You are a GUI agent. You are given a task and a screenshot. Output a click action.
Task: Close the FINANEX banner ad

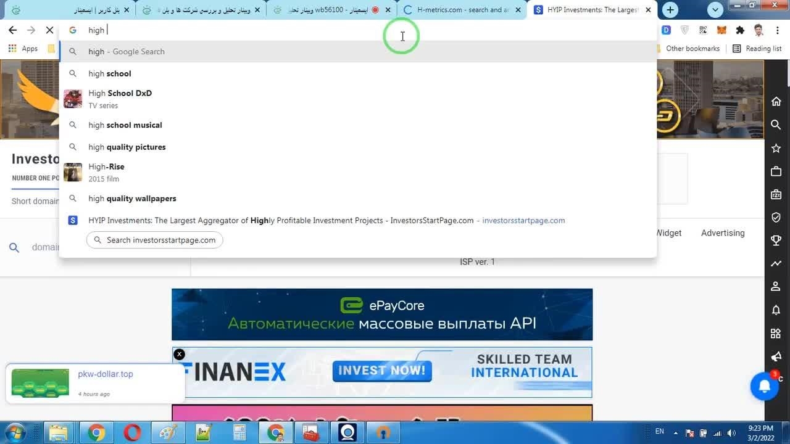point(179,354)
